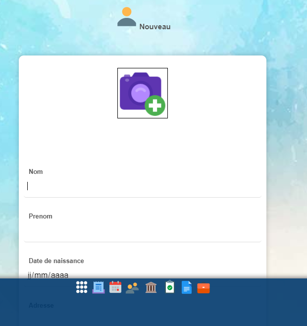Click the user avatar icon beside Nouveau
The image size is (307, 326).
[x=127, y=17]
